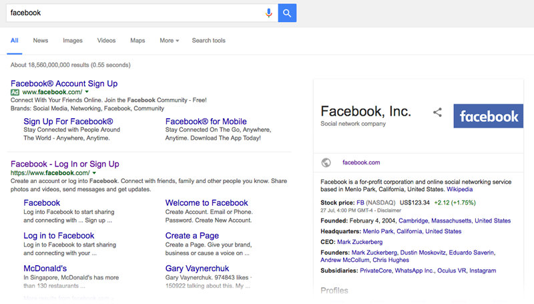Open Search tools

208,41
